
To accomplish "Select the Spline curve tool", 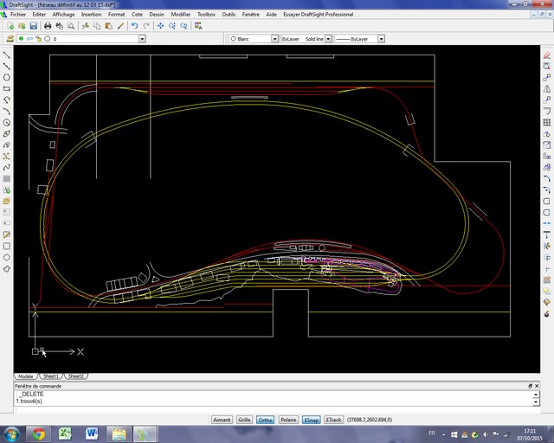I will (x=6, y=167).
